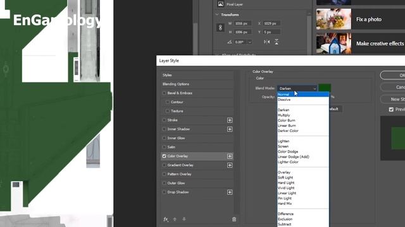
Task: Open the green overlay color swatch
Action: (325, 88)
